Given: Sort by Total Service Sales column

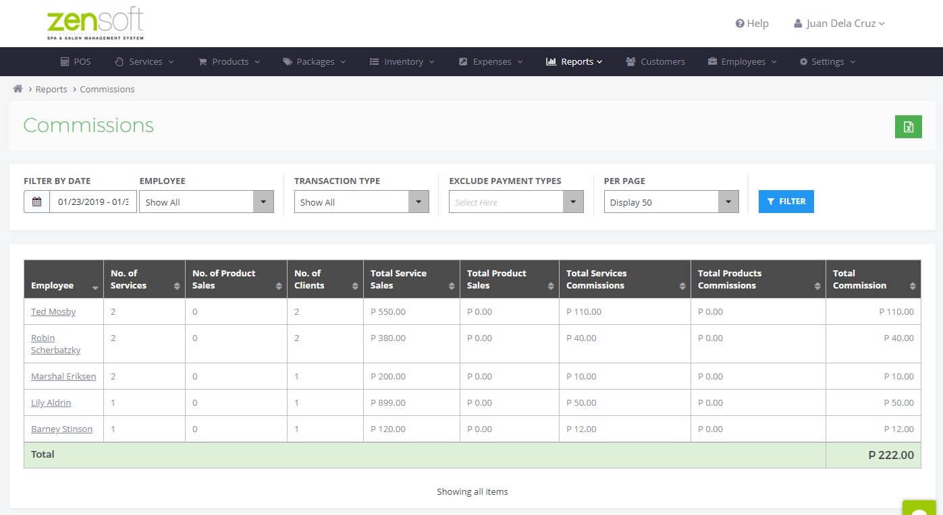Looking at the screenshot, I should 412,279.
